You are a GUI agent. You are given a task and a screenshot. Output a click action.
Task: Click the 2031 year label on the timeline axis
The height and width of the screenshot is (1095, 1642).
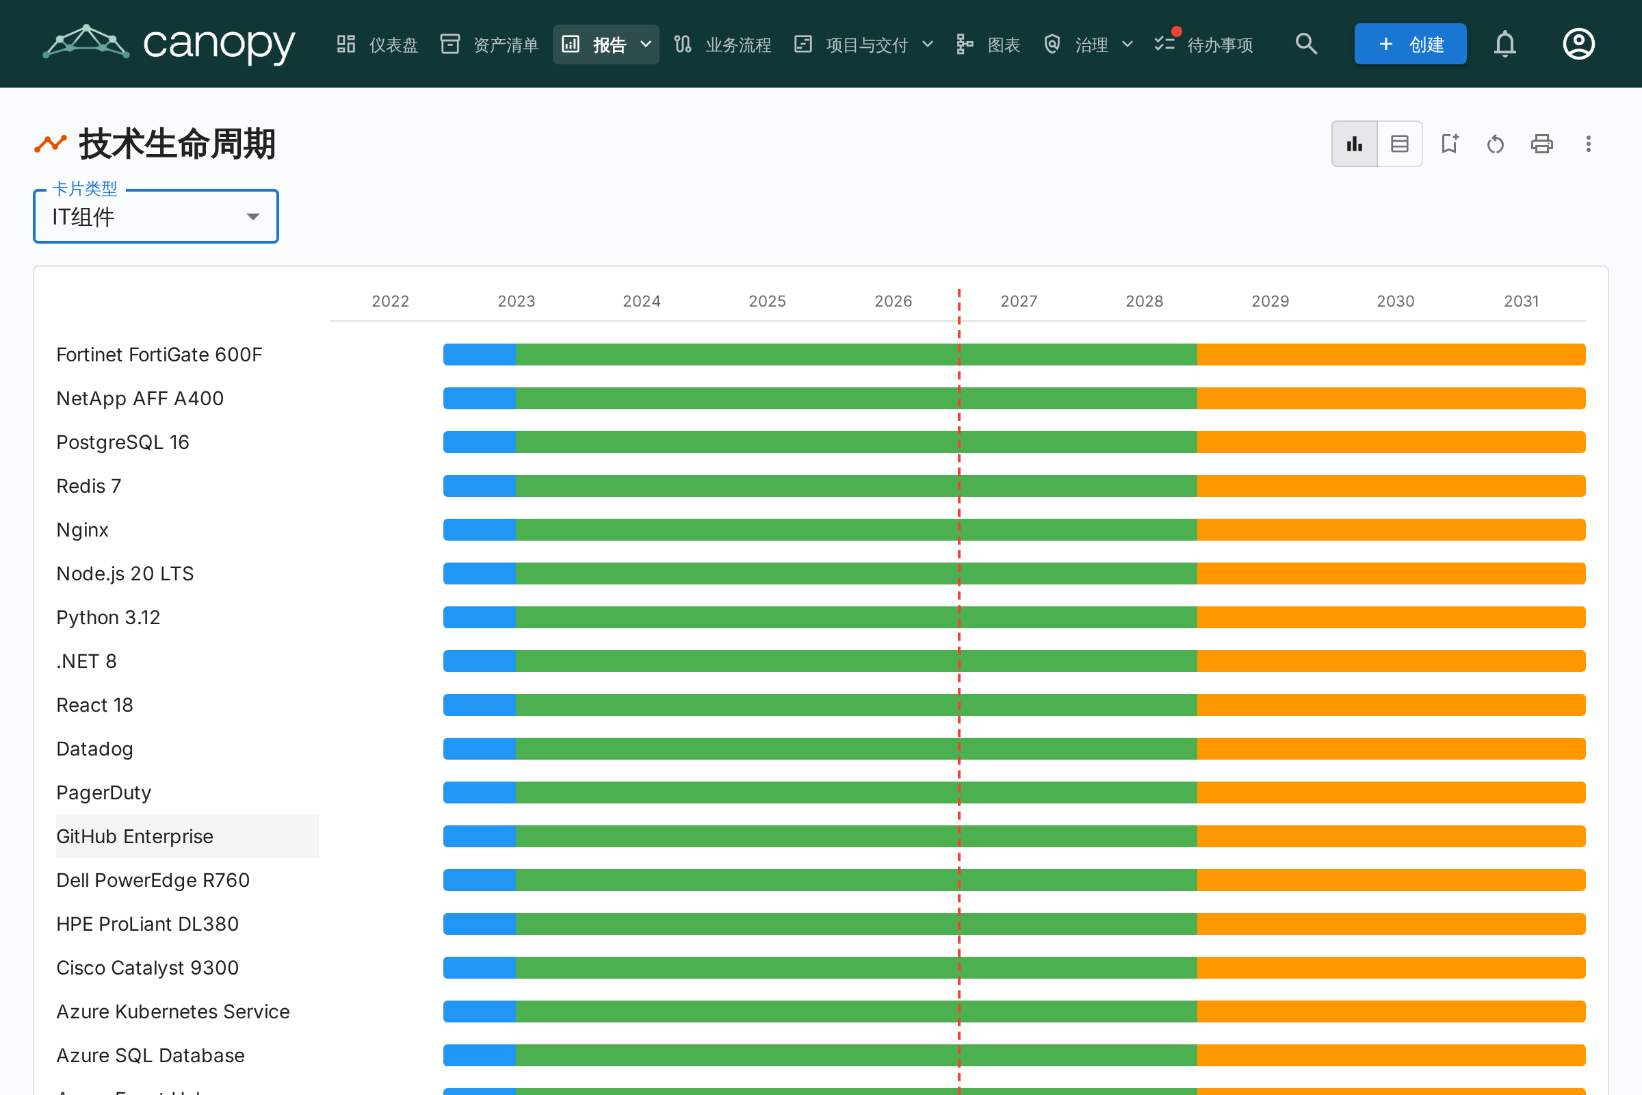pyautogui.click(x=1521, y=301)
